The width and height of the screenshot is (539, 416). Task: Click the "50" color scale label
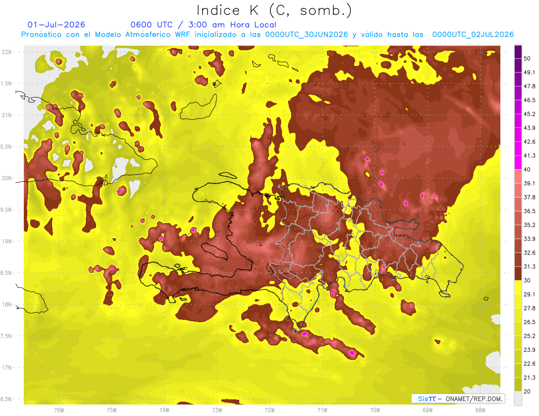pos(527,58)
